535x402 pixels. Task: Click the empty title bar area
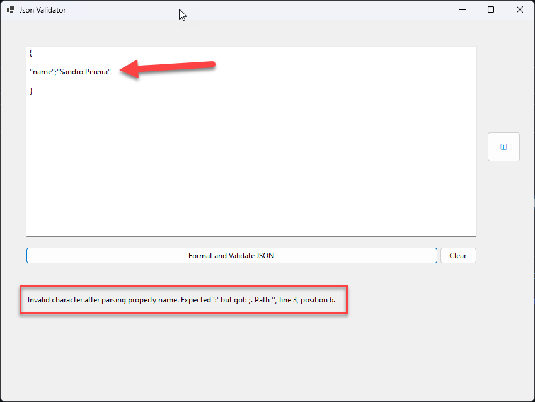point(284,10)
